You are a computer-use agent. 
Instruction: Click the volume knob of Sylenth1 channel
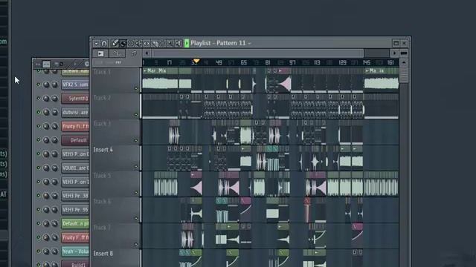click(54, 99)
